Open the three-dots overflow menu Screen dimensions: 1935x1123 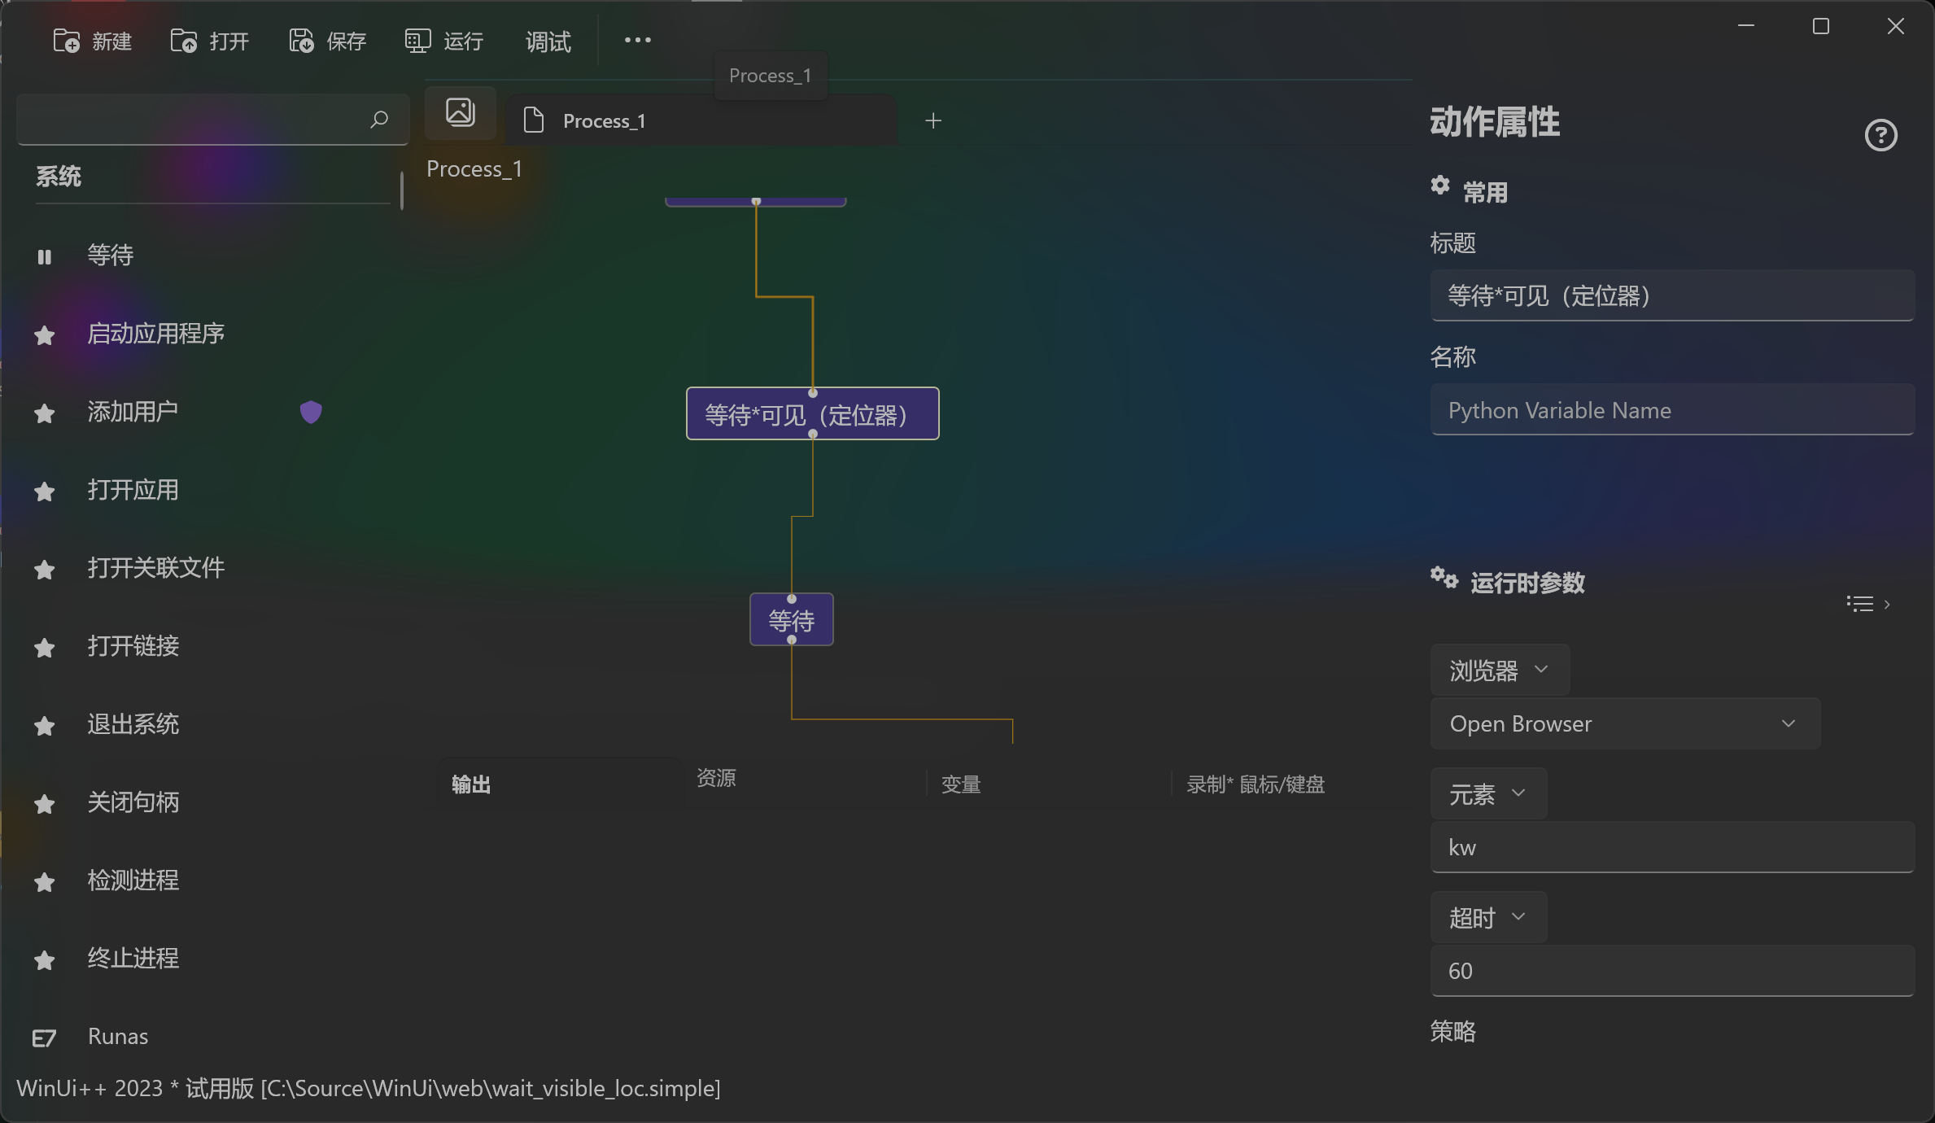click(x=637, y=40)
